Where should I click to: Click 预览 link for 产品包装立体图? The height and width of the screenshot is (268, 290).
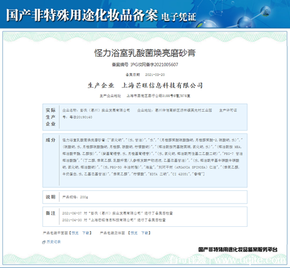pyautogui.click(x=134, y=233)
